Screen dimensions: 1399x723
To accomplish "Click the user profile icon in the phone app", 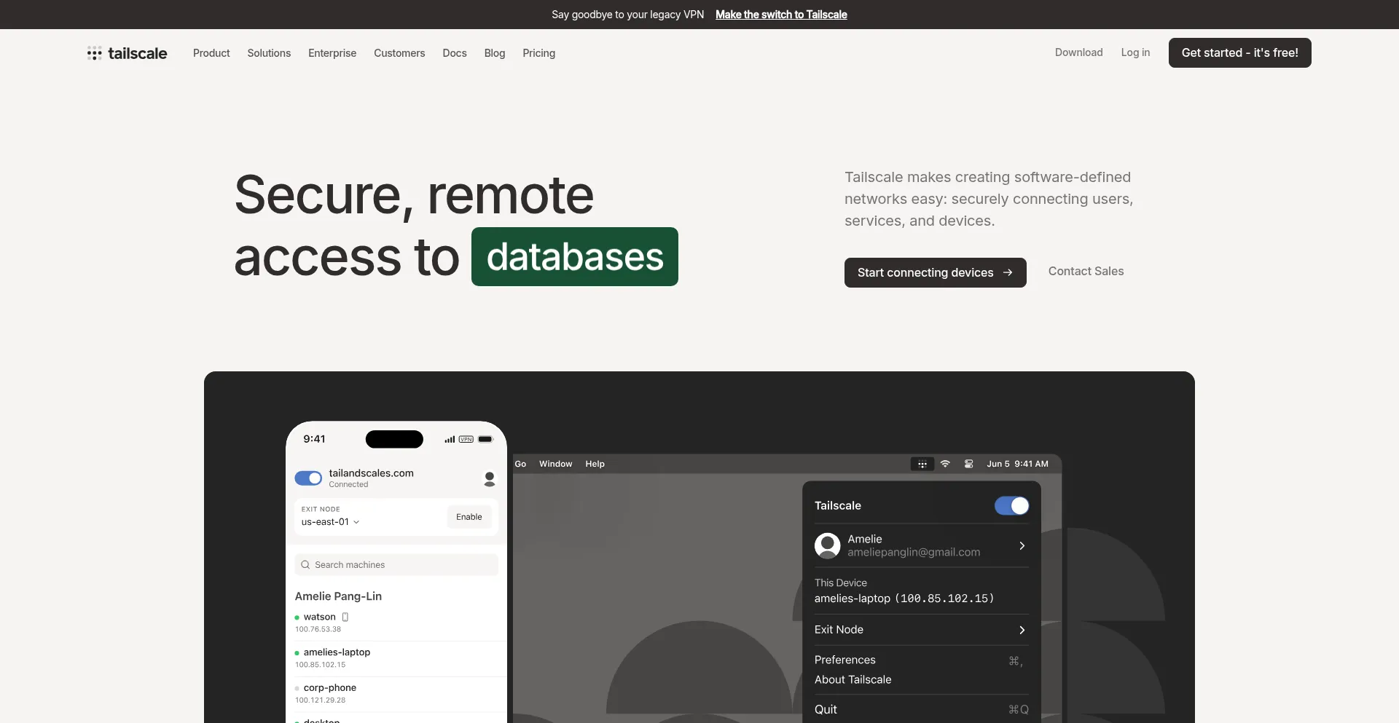I will click(490, 478).
